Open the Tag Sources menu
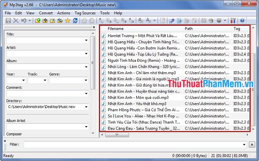 click(x=85, y=13)
